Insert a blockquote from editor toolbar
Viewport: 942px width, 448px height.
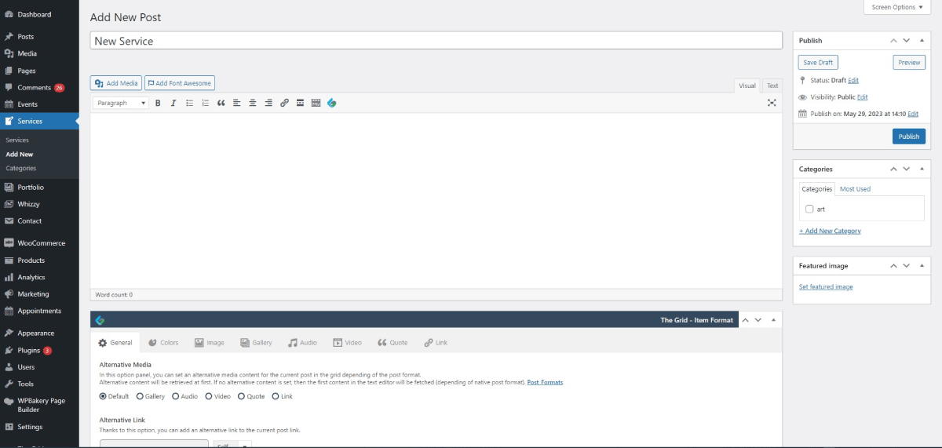[221, 103]
